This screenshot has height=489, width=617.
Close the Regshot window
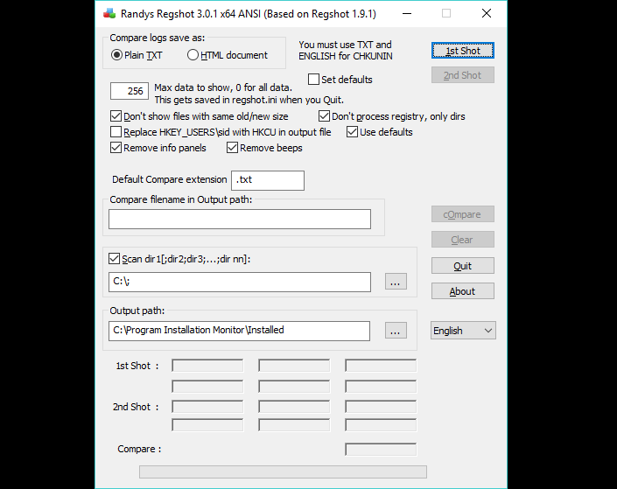(x=487, y=14)
